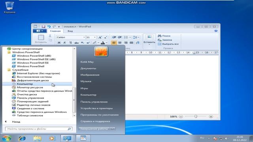Screen dimensions: 253x142
Task: Open Customize Quick Access Toolbar arrow
Action: [x=59, y=27]
